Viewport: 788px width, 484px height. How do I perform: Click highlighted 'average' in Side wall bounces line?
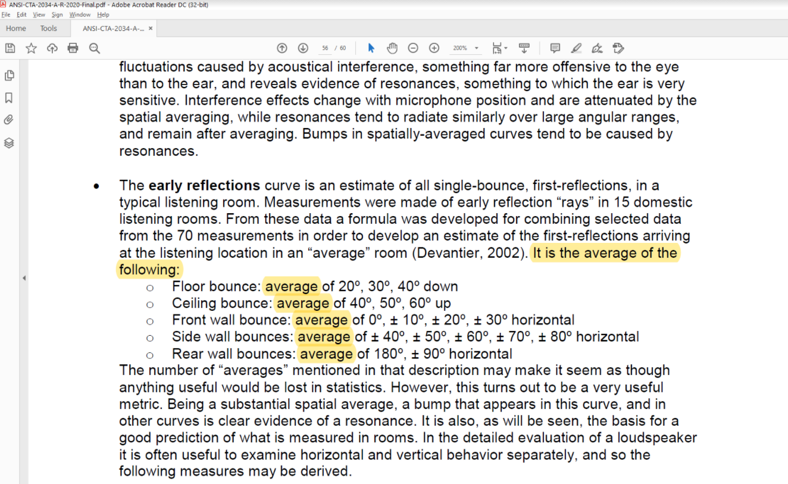(x=324, y=336)
